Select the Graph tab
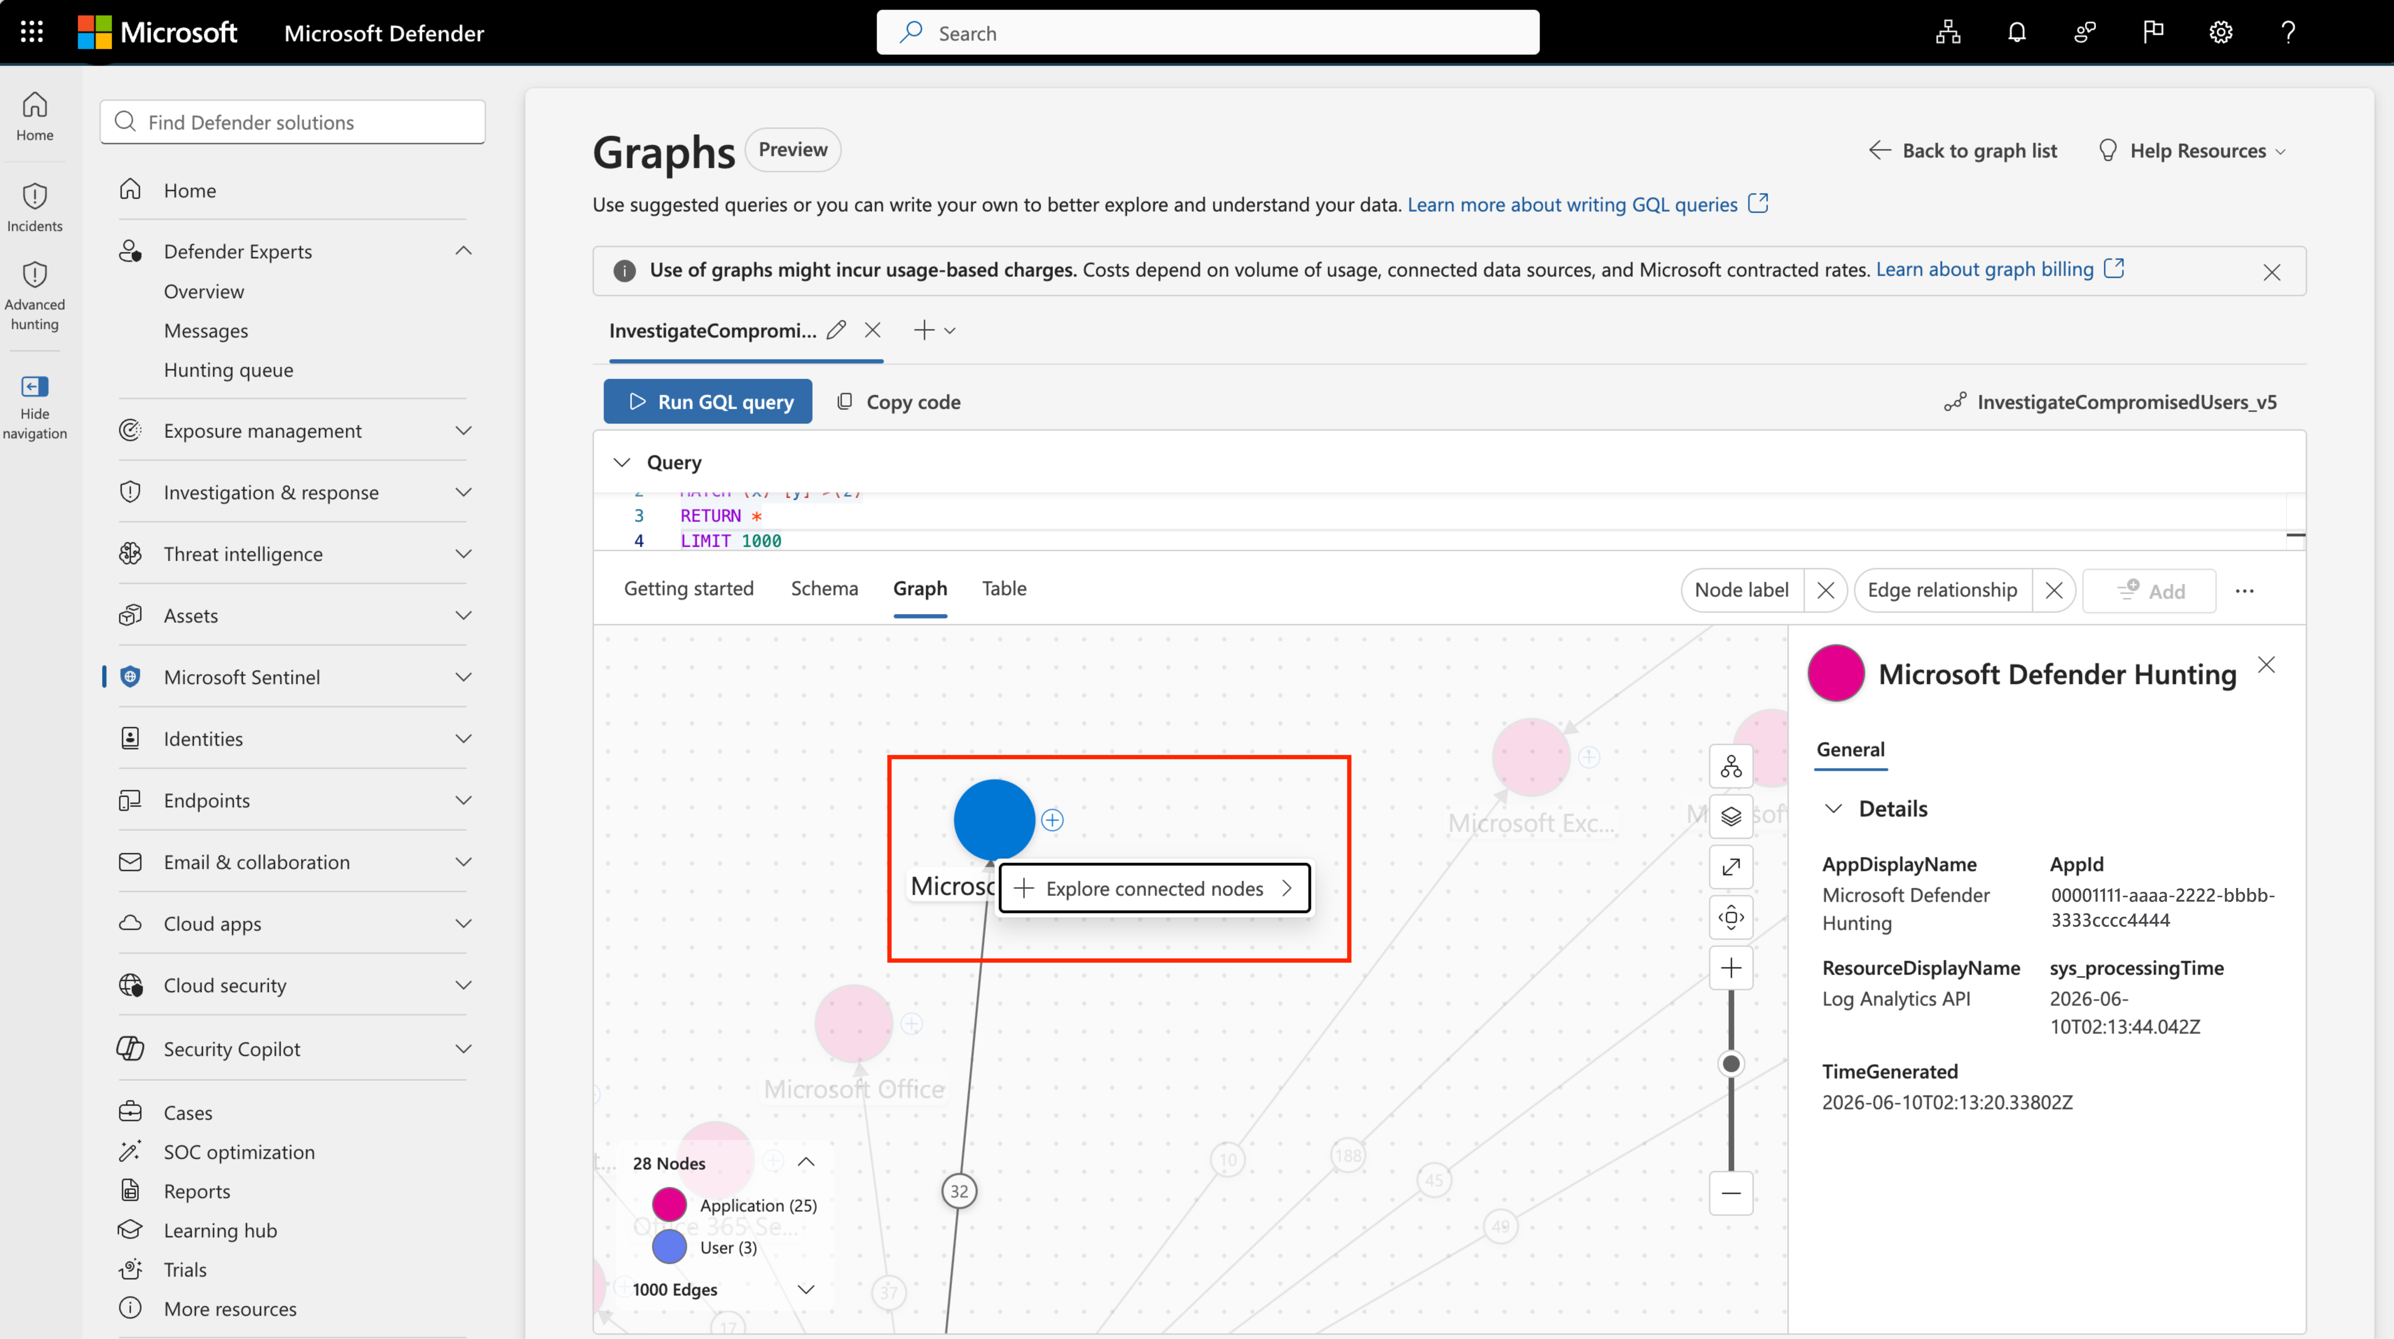The height and width of the screenshot is (1339, 2394). [920, 588]
